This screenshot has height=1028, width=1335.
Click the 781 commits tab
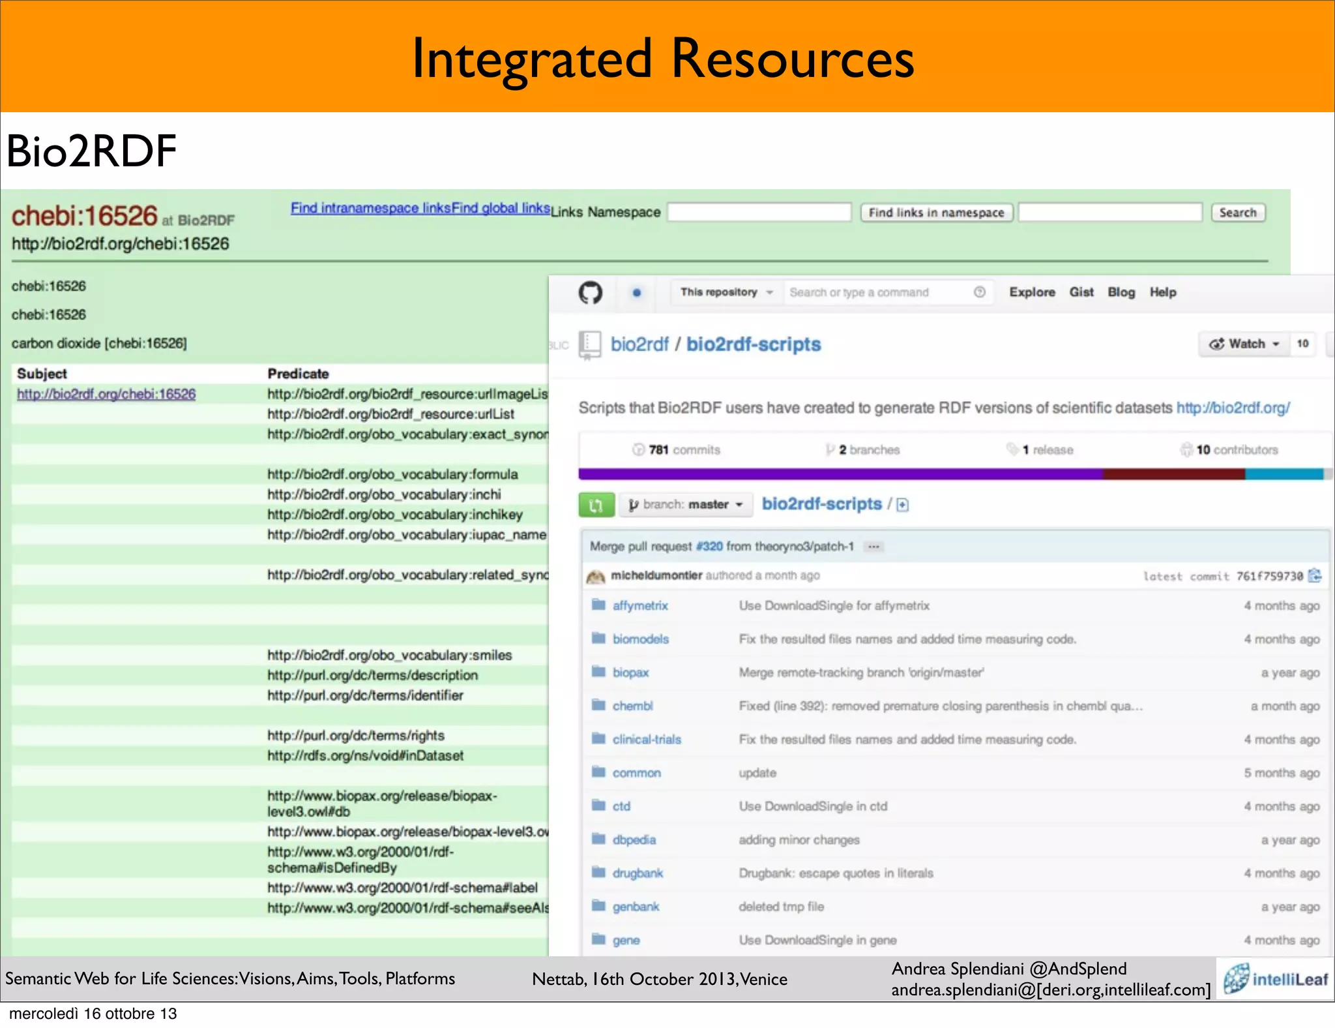click(676, 450)
